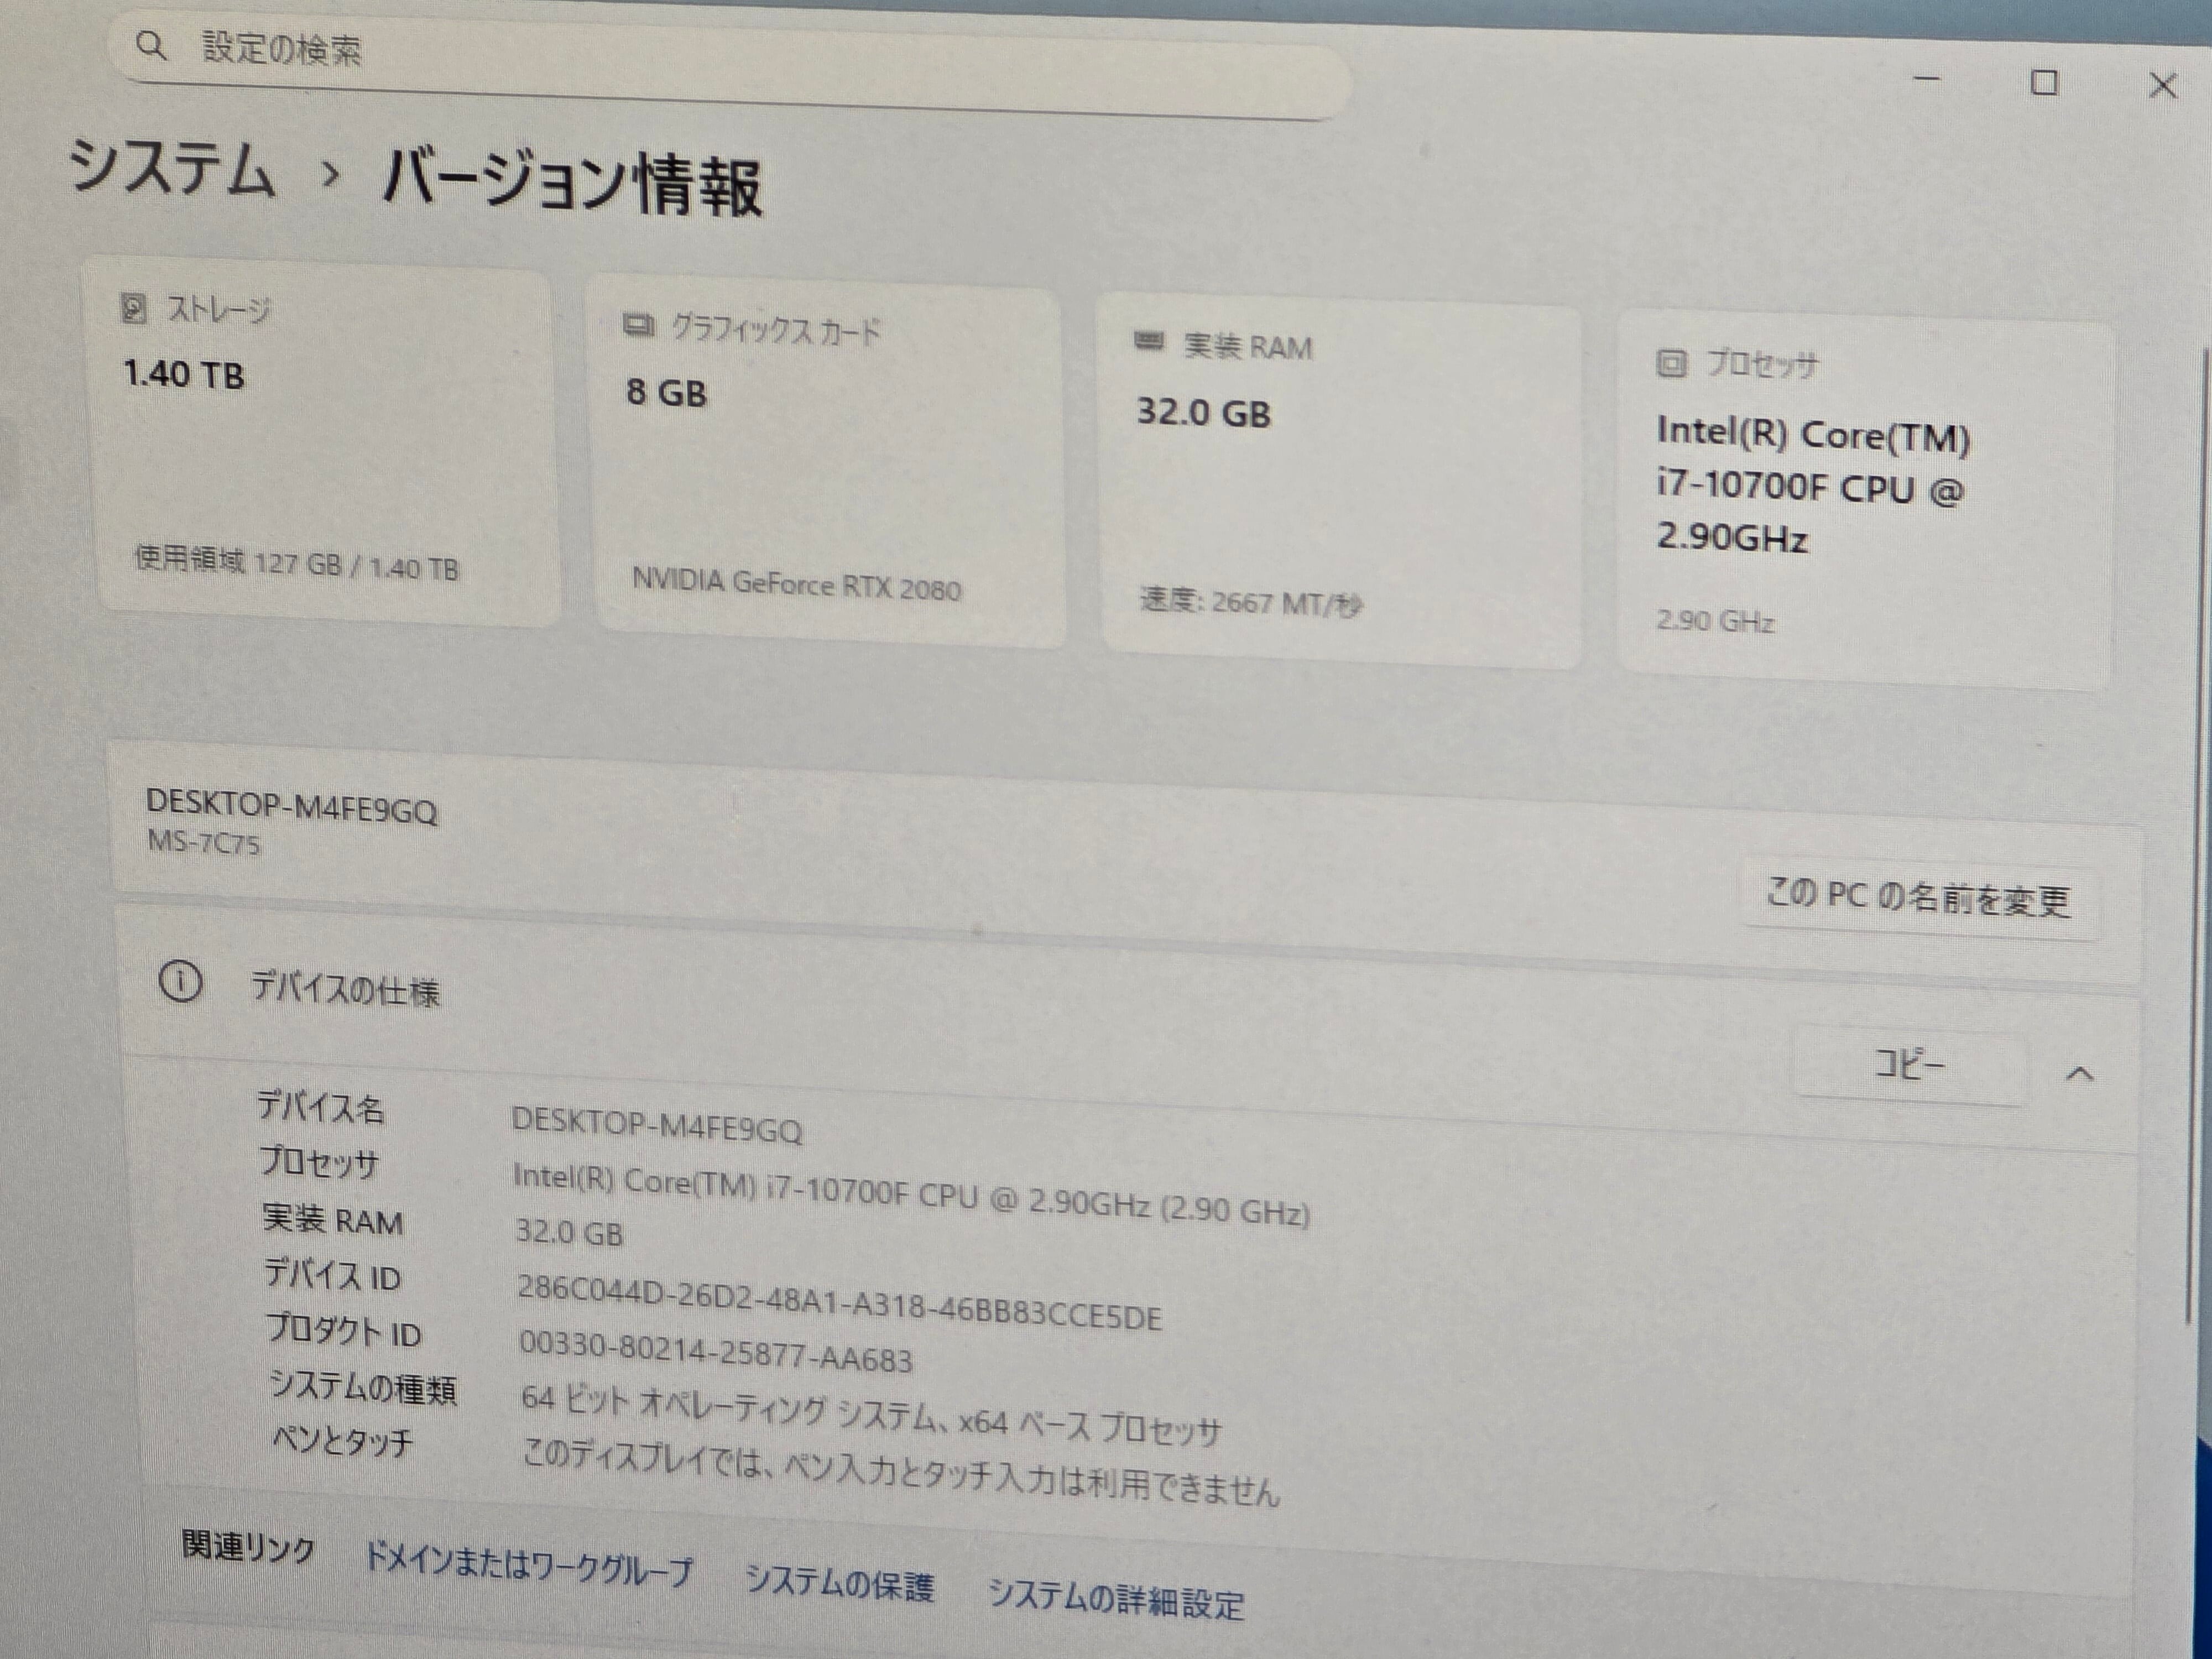Click the processor card icon
Image resolution: width=2212 pixels, height=1659 pixels.
pyautogui.click(x=1671, y=363)
